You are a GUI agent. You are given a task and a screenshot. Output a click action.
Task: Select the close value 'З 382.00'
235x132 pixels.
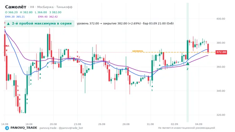tap(55, 12)
